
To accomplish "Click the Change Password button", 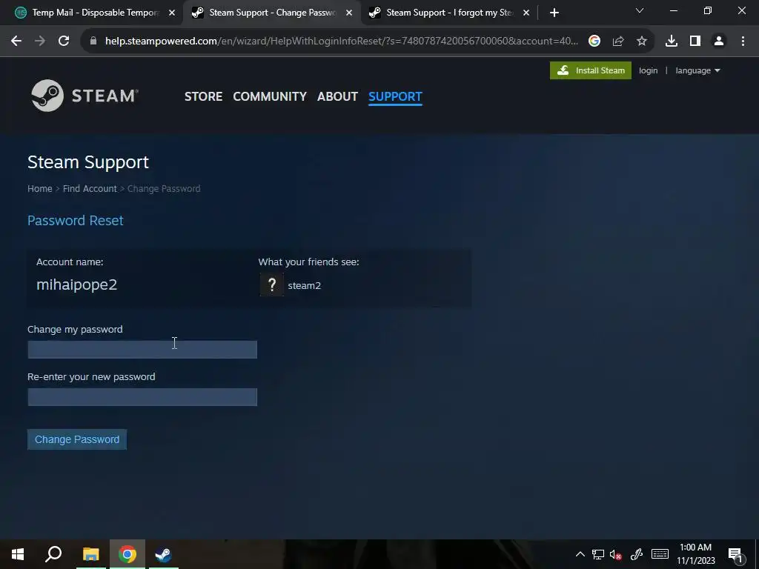I will [x=77, y=439].
